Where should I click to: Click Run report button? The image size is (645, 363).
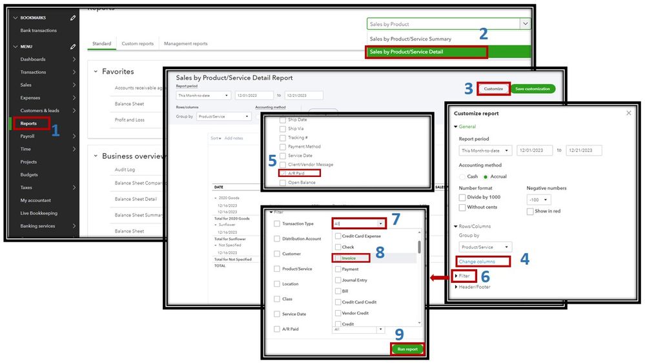click(407, 349)
